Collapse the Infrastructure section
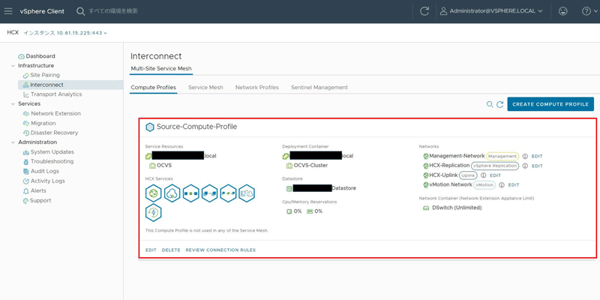Viewport: 600px width, 300px height. coord(13,65)
